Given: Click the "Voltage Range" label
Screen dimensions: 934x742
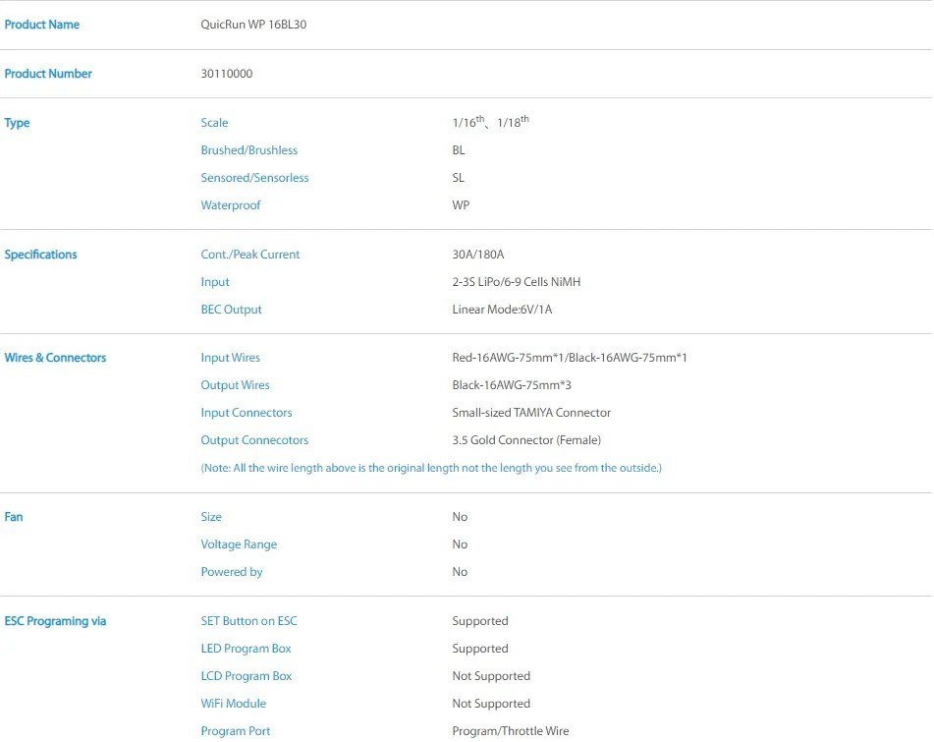Looking at the screenshot, I should click(x=239, y=544).
